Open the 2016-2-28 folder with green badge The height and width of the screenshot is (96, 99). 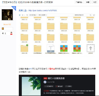point(24,49)
